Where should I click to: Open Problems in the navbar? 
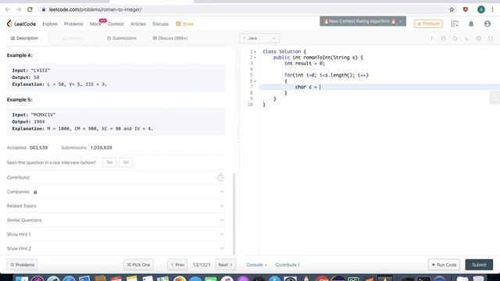73,24
